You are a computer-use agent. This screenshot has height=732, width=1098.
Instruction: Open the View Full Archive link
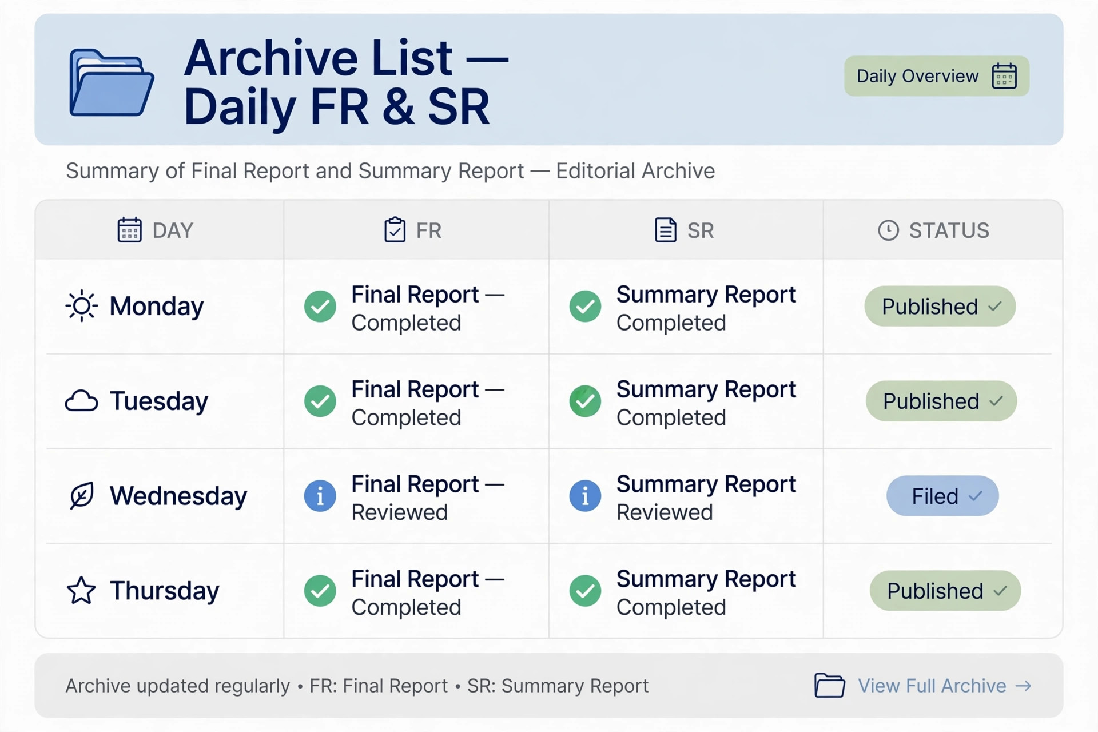coord(944,686)
